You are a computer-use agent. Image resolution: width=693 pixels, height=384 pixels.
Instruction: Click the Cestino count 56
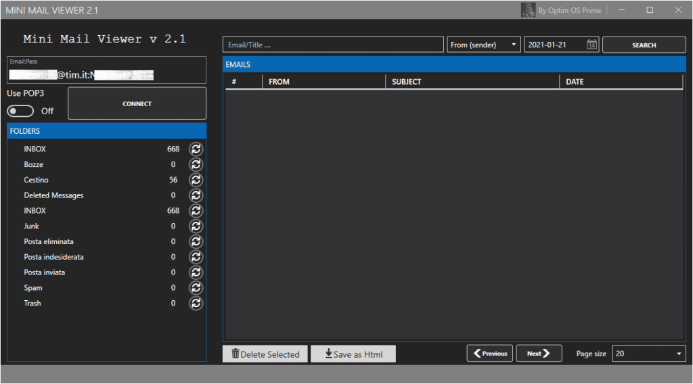(173, 180)
